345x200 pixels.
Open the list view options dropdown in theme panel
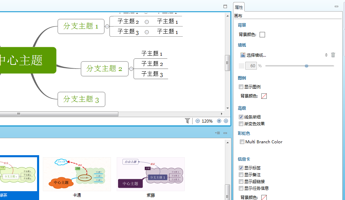point(218,133)
